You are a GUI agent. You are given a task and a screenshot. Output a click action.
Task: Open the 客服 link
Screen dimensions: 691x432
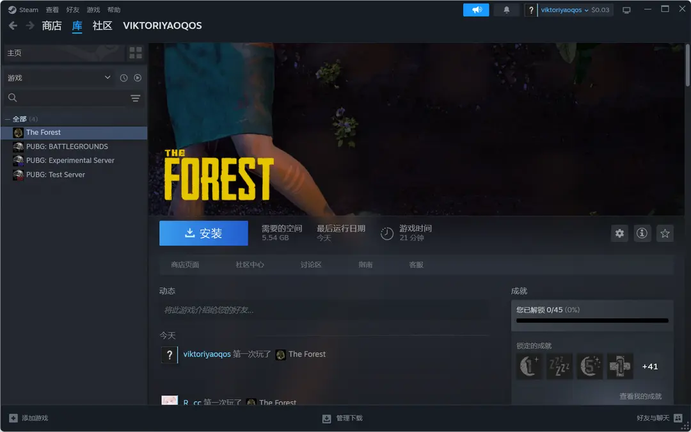pos(417,265)
